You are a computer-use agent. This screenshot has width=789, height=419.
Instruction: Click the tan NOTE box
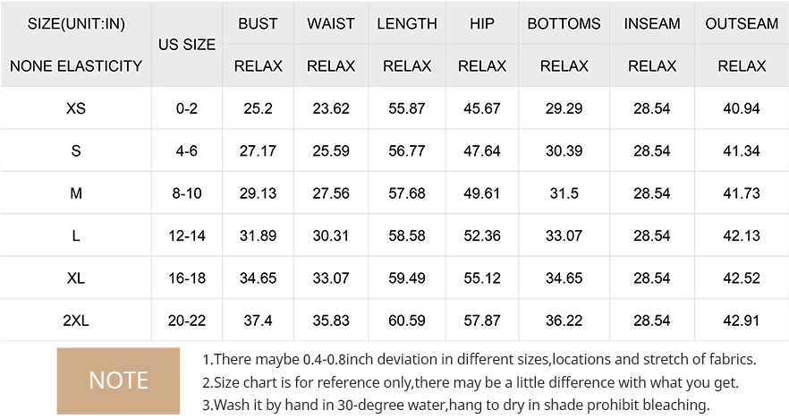pos(118,381)
